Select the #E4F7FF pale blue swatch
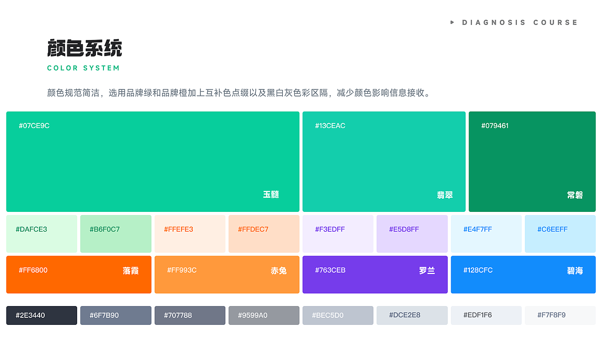The height and width of the screenshot is (339, 602). [486, 234]
